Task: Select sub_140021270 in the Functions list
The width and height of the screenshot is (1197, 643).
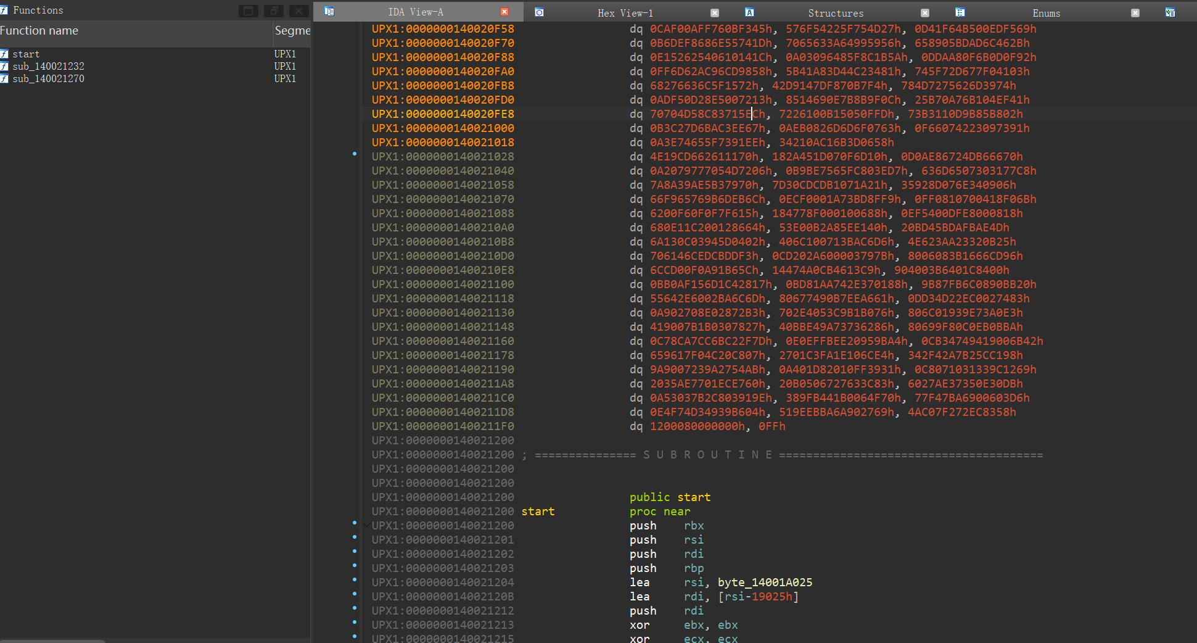Action: [155, 79]
